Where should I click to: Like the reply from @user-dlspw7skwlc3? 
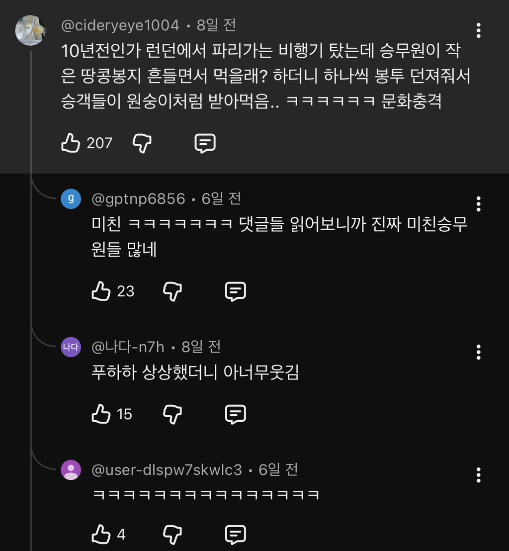point(101,535)
